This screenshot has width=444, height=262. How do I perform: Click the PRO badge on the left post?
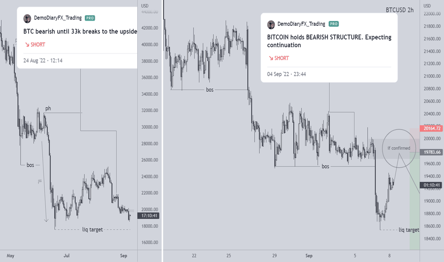(90, 18)
